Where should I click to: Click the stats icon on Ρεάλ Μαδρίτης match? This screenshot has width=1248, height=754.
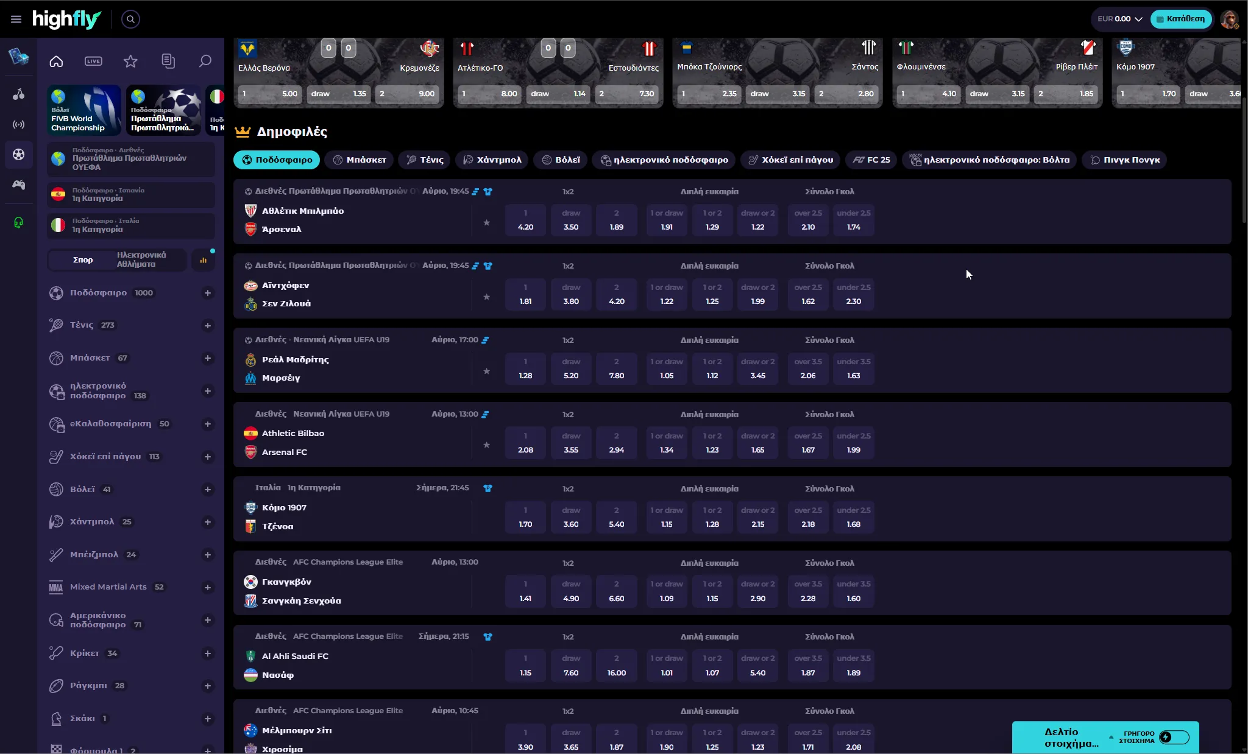pyautogui.click(x=485, y=340)
